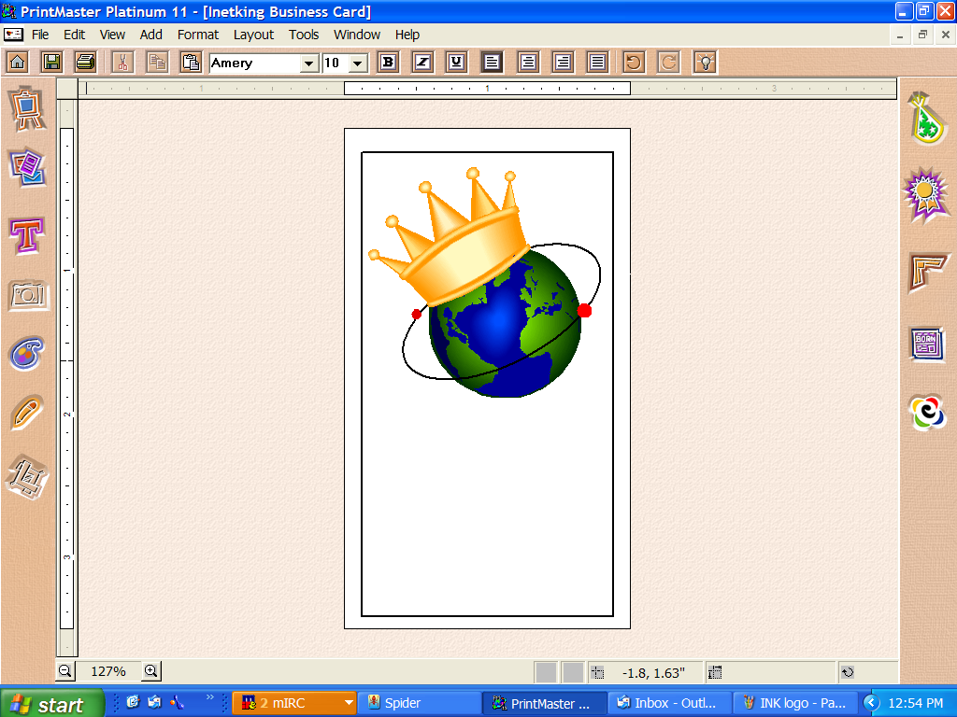
Task: Click into the Amery font name field
Action: (255, 63)
